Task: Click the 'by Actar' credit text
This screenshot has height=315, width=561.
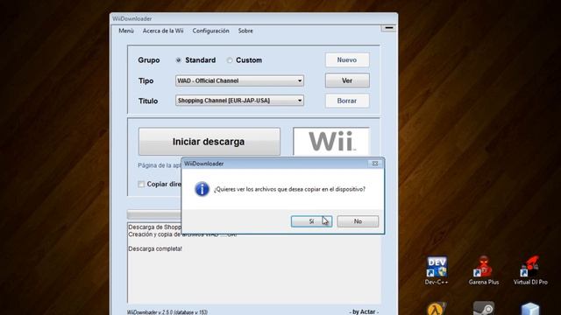Action: tap(364, 311)
